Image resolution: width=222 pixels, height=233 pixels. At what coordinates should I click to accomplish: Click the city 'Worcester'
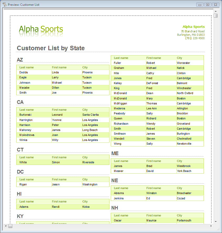[x=183, y=63]
